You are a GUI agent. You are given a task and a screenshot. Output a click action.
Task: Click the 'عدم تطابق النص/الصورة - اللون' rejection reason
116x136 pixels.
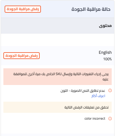point(83,91)
